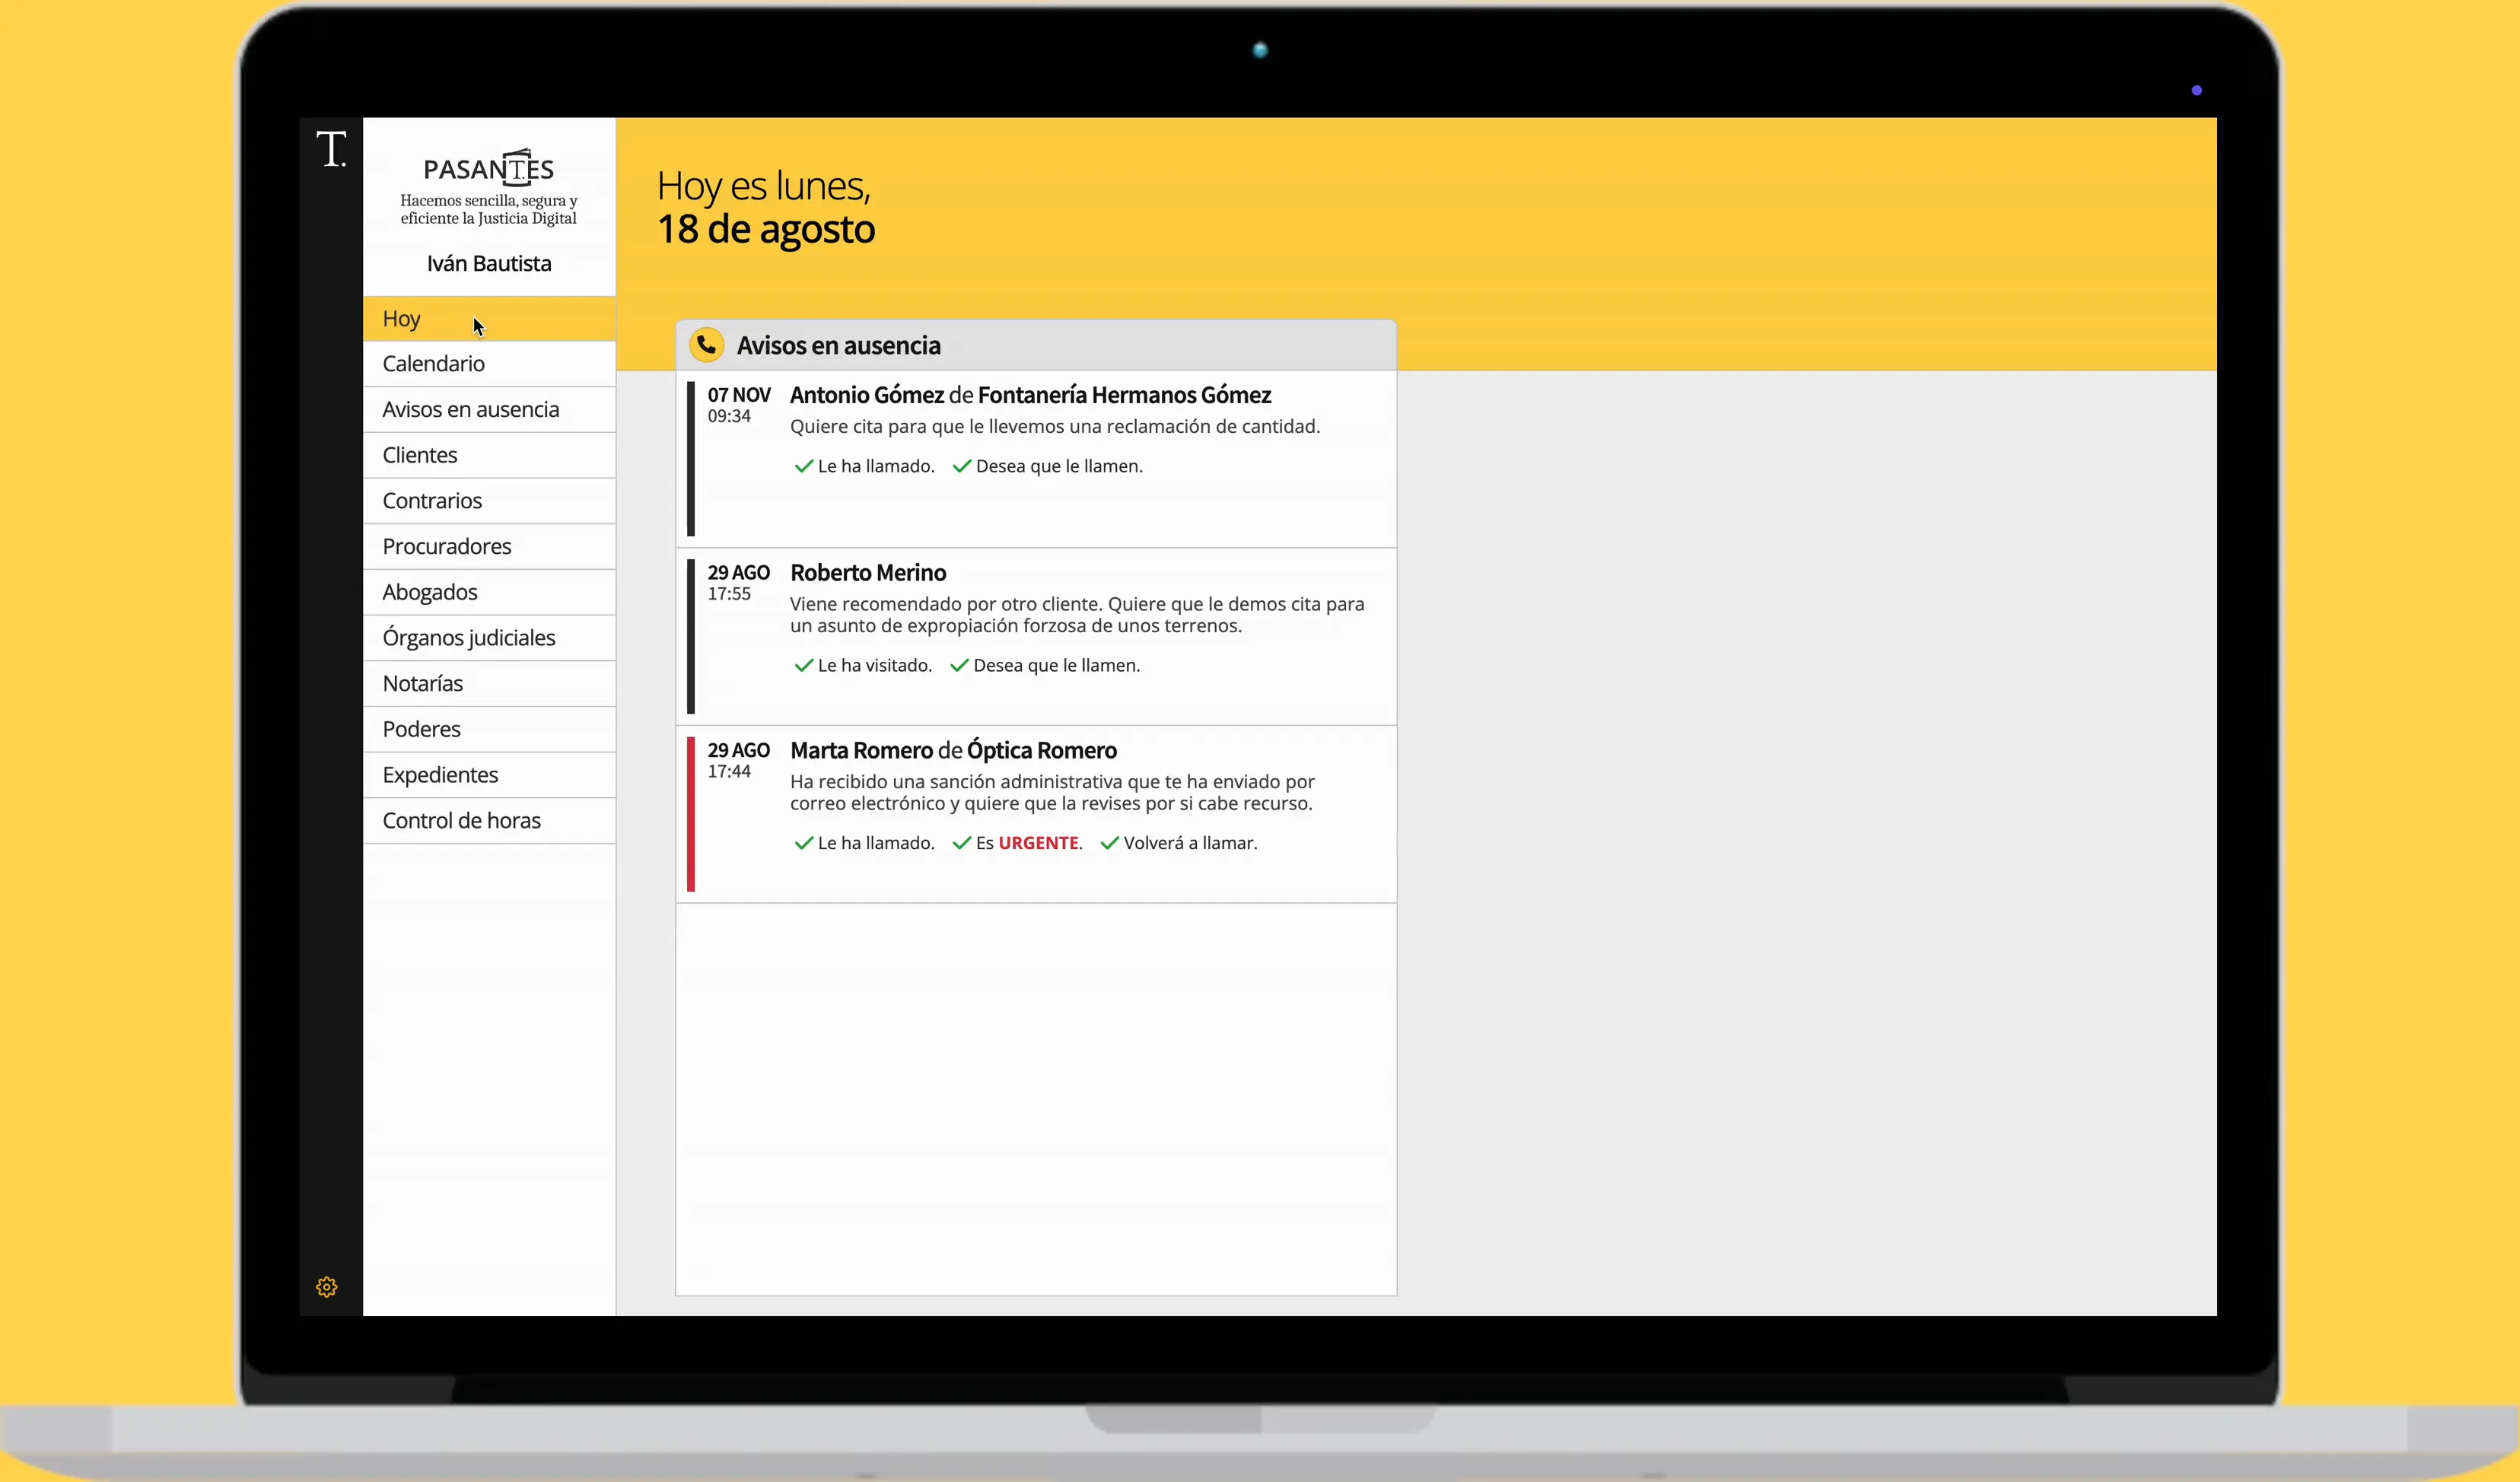Open the settings gear icon
2520x1482 pixels.
pos(327,1287)
